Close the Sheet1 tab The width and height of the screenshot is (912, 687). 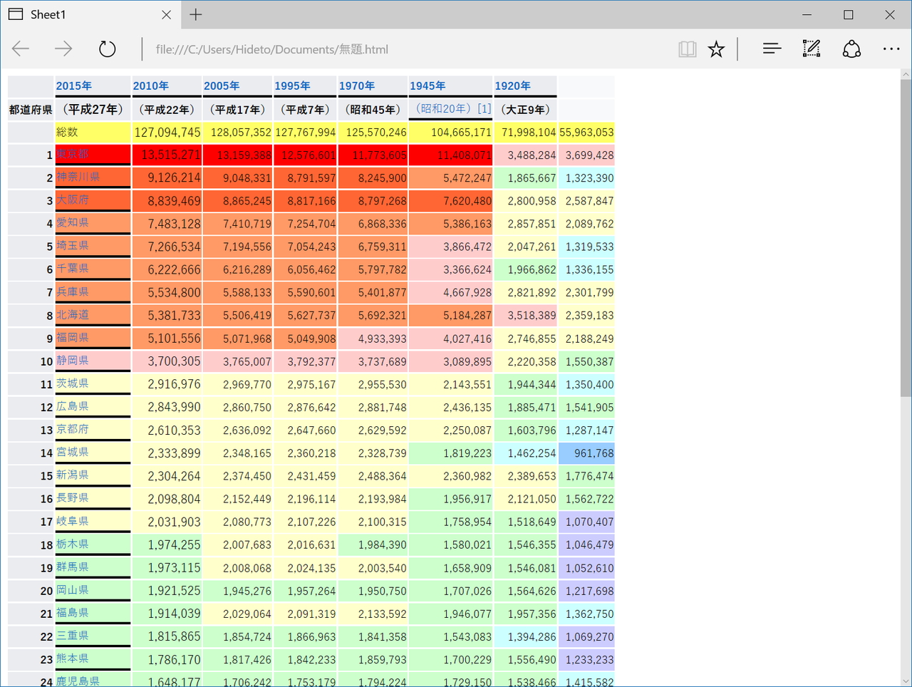166,14
